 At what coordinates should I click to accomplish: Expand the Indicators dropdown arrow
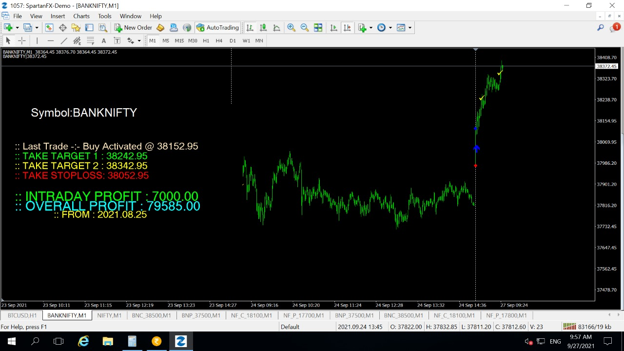(371, 28)
